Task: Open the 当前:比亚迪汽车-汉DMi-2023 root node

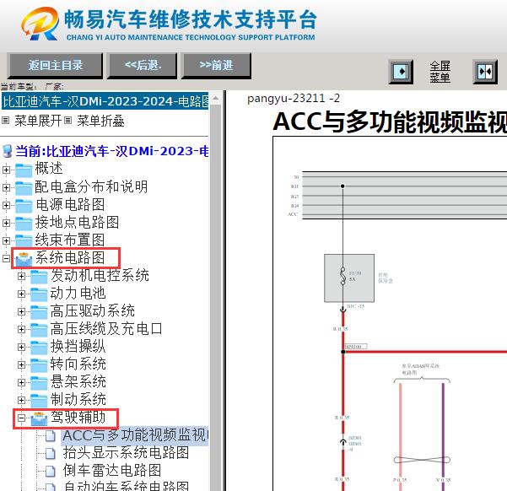Action: [x=112, y=151]
